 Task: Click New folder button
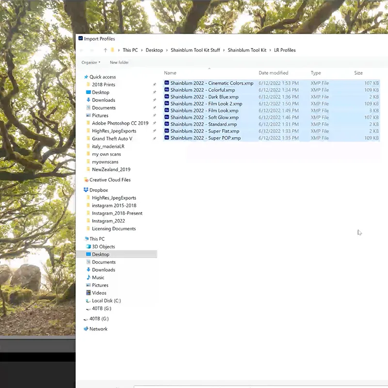(x=119, y=63)
